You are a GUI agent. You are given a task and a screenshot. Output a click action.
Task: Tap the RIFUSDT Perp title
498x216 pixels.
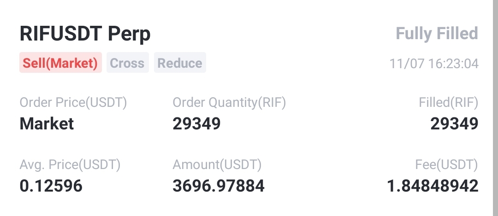(85, 34)
